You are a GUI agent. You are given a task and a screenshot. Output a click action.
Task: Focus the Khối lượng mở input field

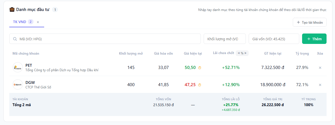[225, 39]
